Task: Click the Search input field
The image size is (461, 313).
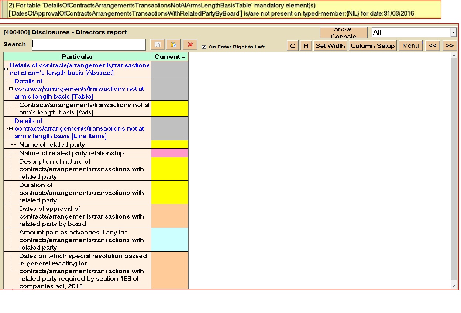Action: (x=89, y=45)
